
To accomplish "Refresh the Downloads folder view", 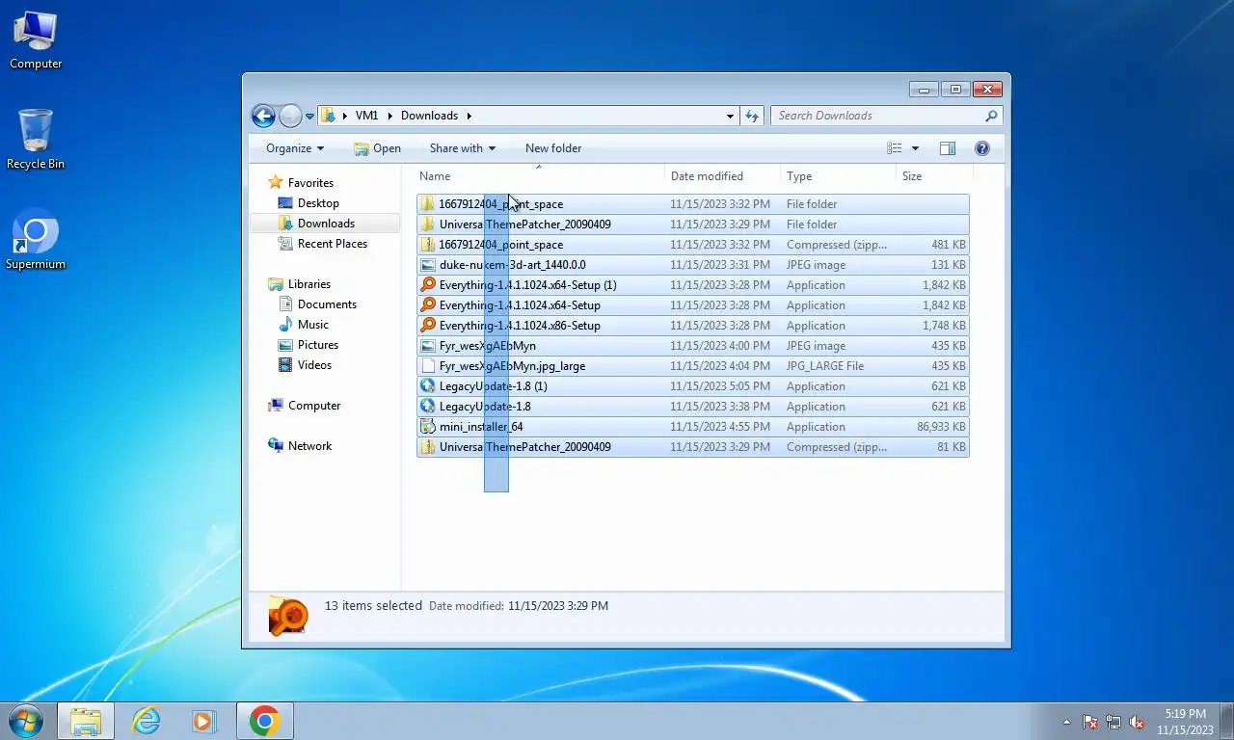I will 753,116.
